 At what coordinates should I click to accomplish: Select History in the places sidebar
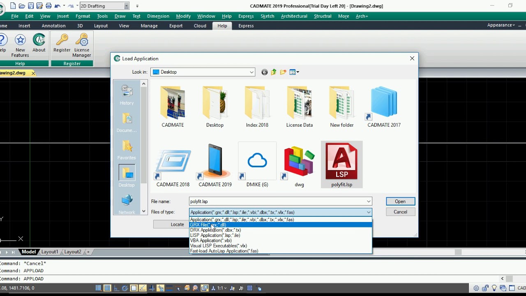(127, 95)
